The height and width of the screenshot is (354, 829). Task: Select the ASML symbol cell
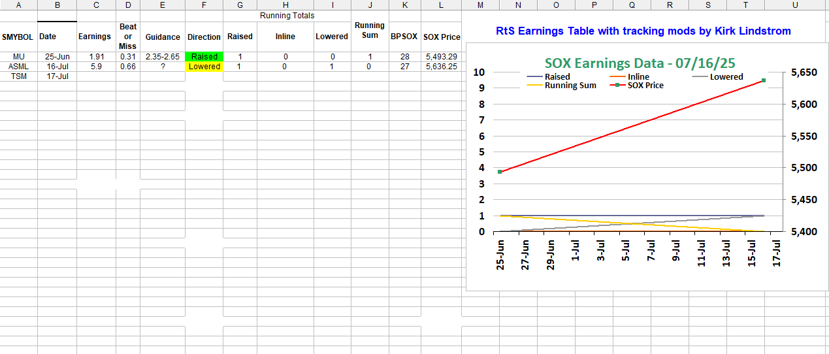[18, 67]
